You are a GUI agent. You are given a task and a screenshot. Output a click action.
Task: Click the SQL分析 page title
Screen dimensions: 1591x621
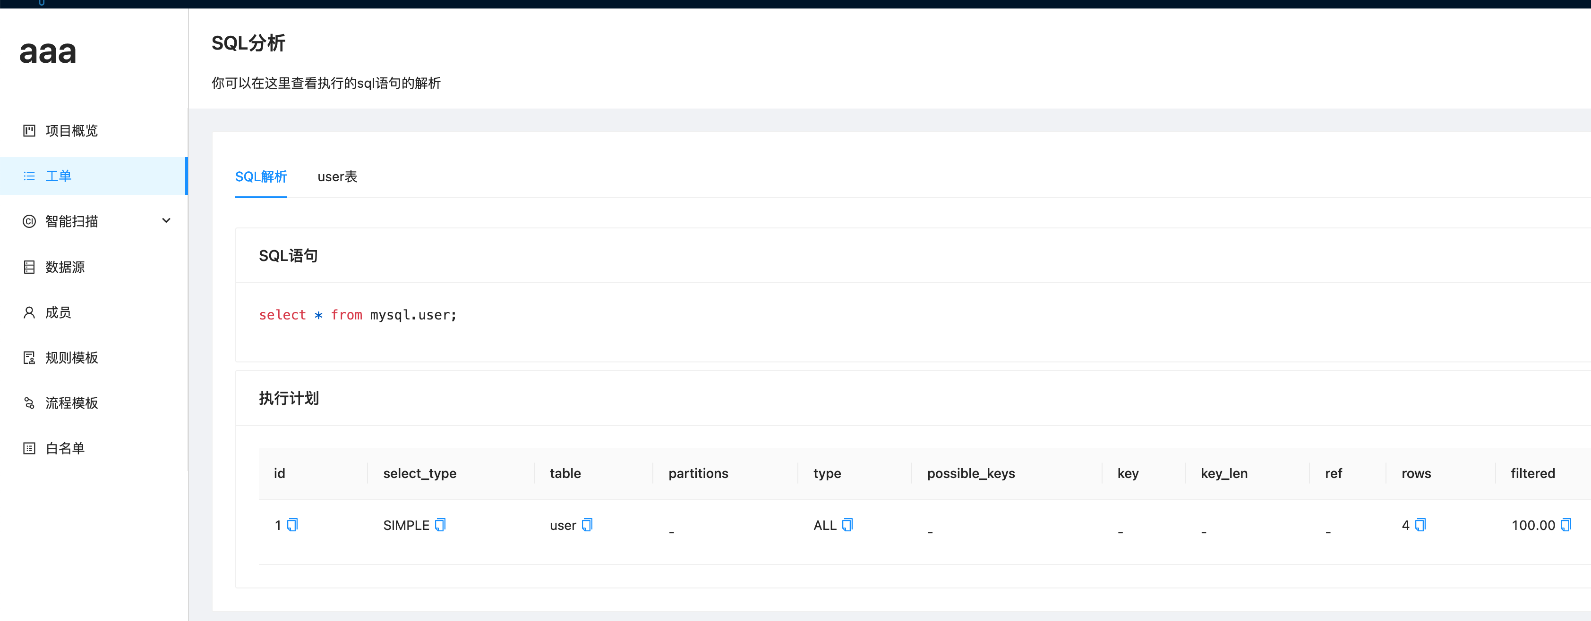tap(248, 43)
